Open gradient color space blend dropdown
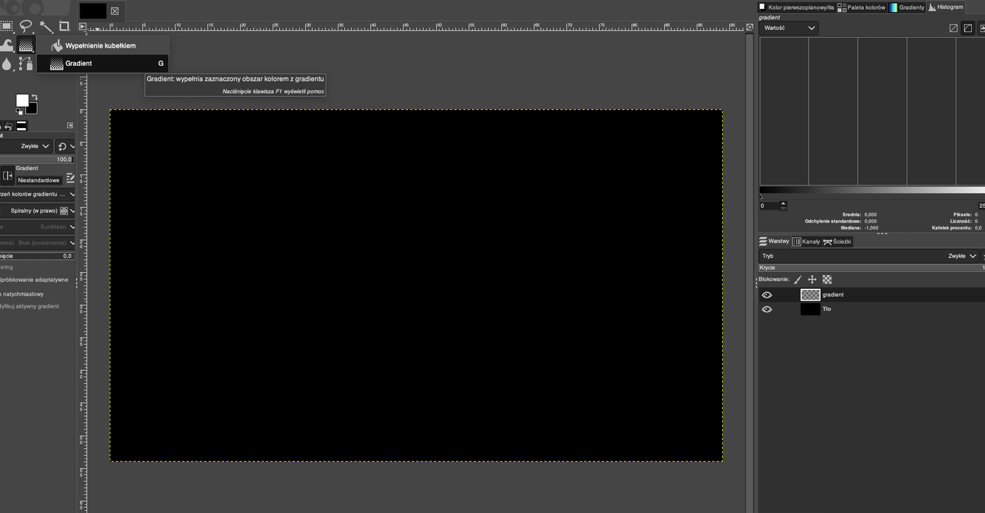This screenshot has height=513, width=985. tap(37, 194)
